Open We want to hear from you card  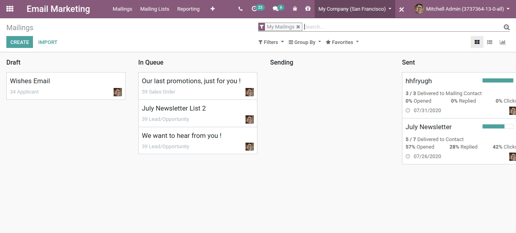tap(198, 141)
